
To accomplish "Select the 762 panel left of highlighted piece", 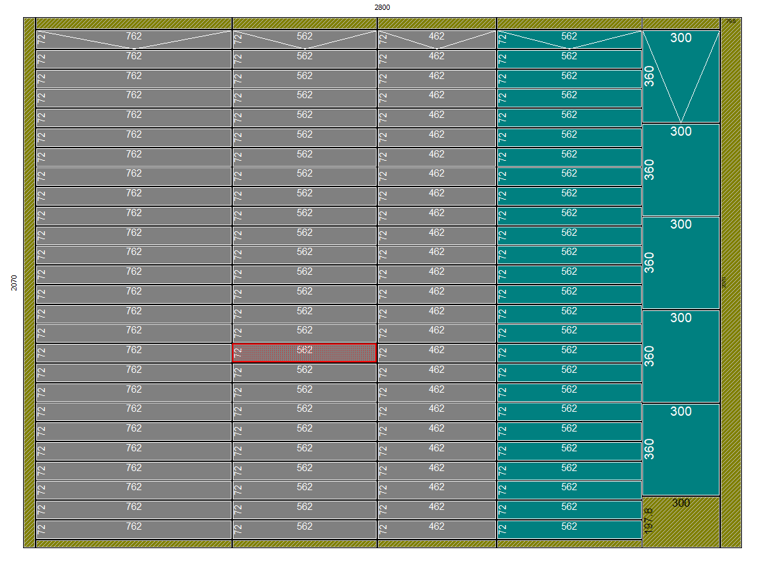I will (134, 353).
